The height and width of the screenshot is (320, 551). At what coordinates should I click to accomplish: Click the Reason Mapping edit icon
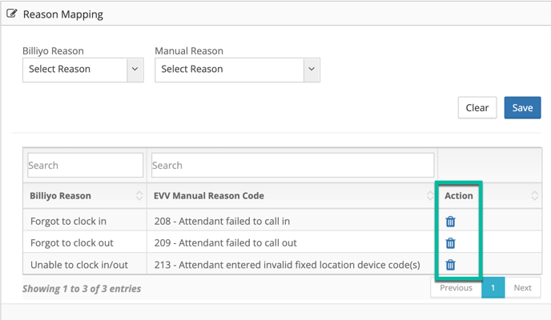[x=11, y=14]
